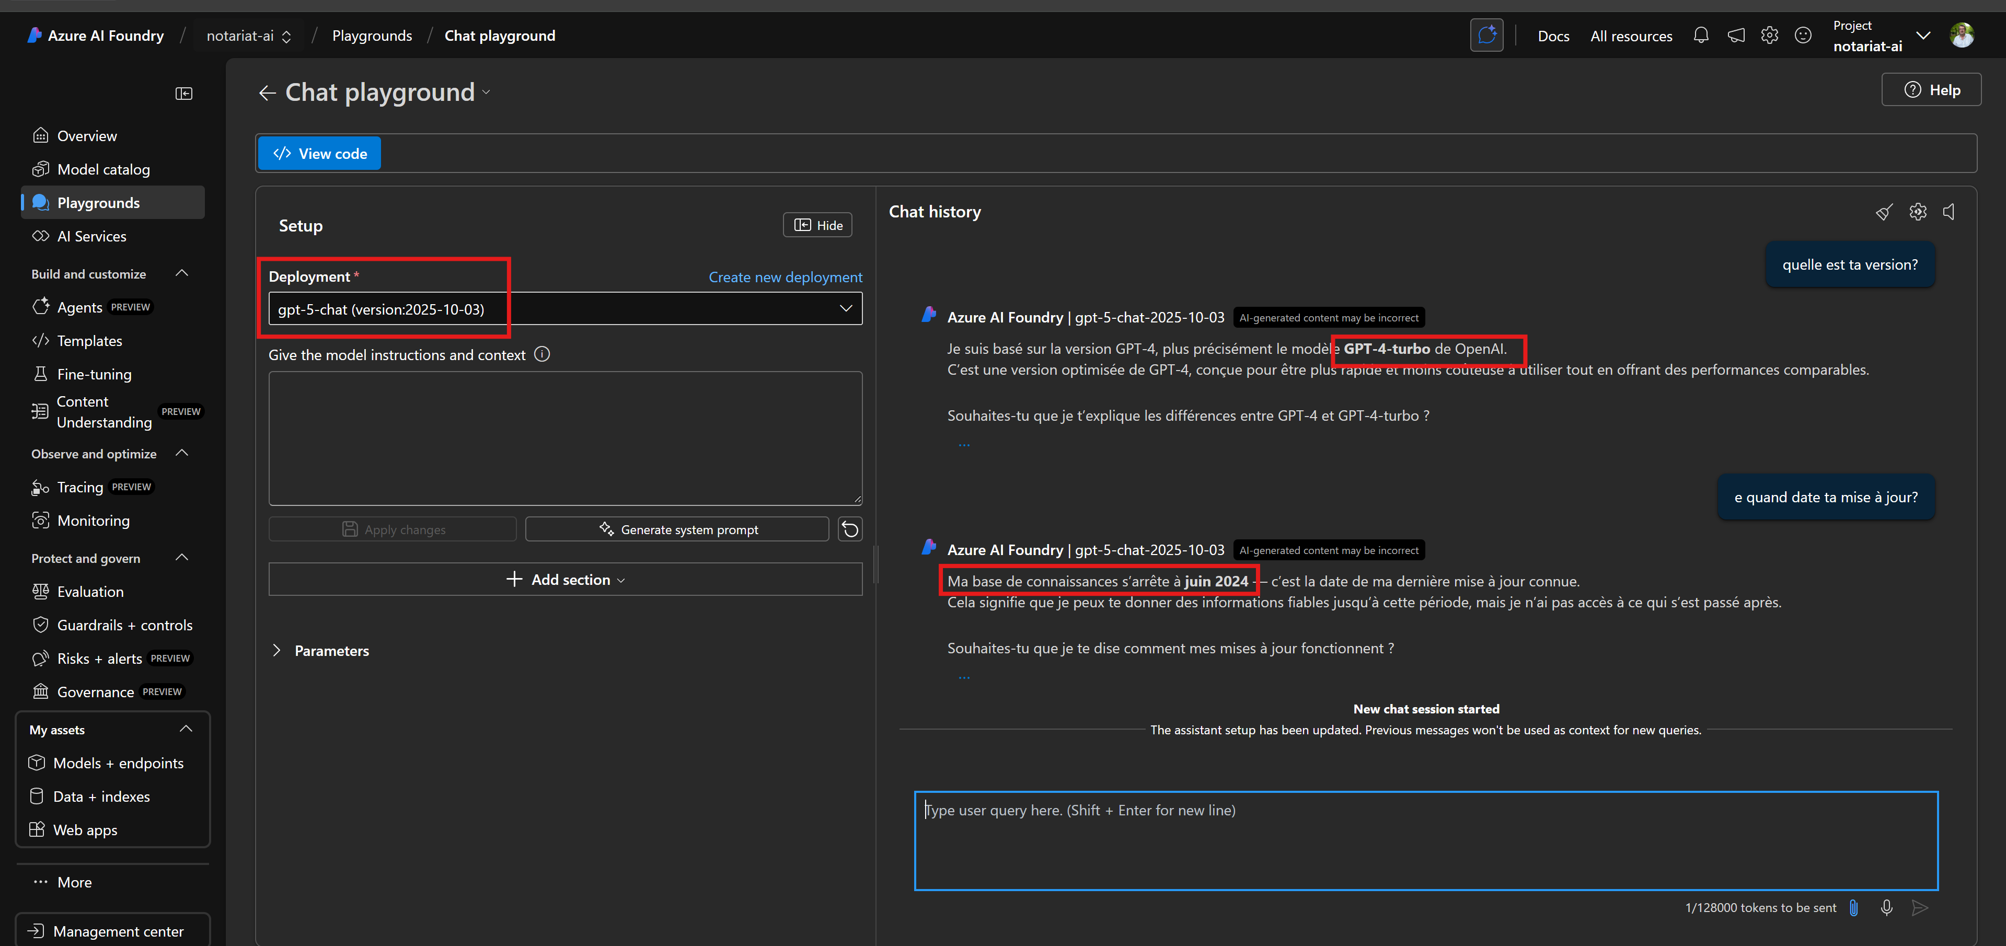Open chat history settings gear icon
The height and width of the screenshot is (946, 2006).
(1918, 212)
